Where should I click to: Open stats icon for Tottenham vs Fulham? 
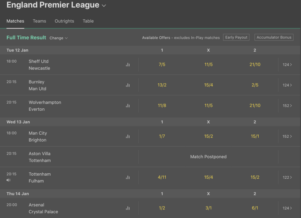point(128,177)
